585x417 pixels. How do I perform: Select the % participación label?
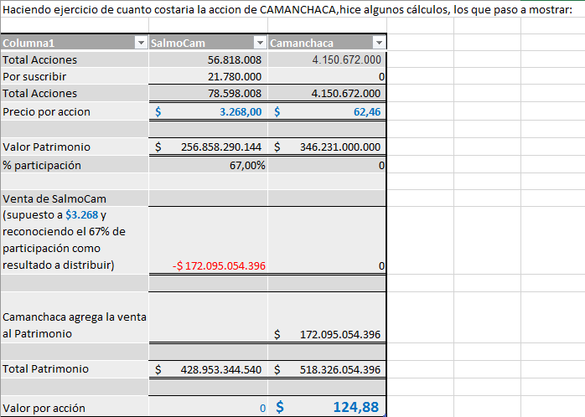(42, 166)
